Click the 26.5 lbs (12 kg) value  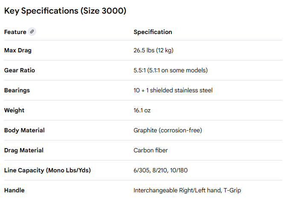(153, 51)
